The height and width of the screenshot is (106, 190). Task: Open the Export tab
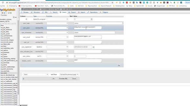pos(72,12)
